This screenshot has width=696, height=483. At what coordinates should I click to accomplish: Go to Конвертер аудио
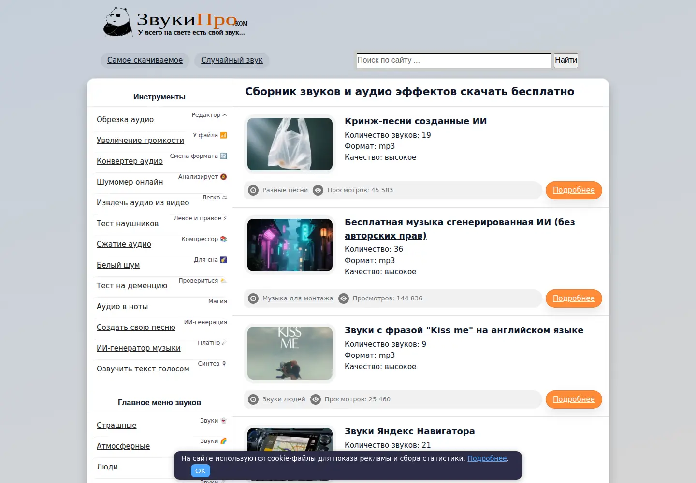[130, 161]
